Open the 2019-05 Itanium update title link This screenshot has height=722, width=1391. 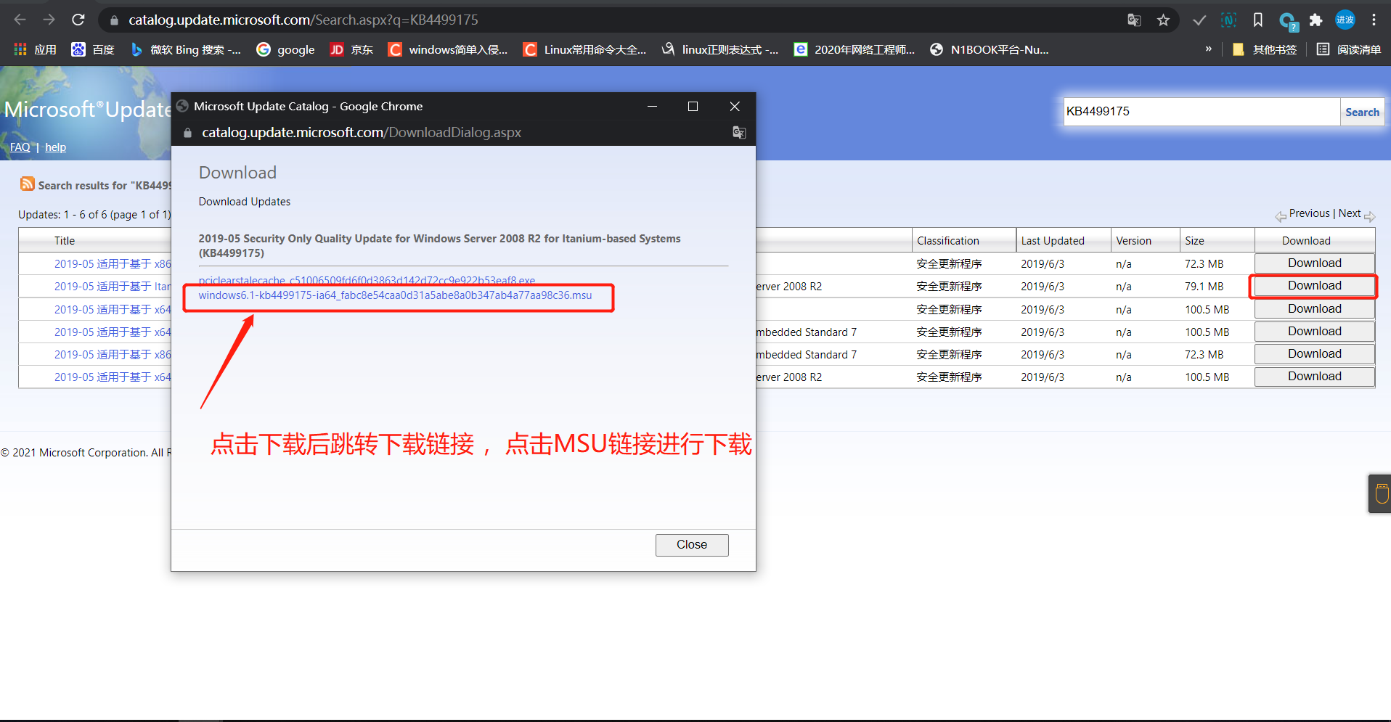click(113, 286)
